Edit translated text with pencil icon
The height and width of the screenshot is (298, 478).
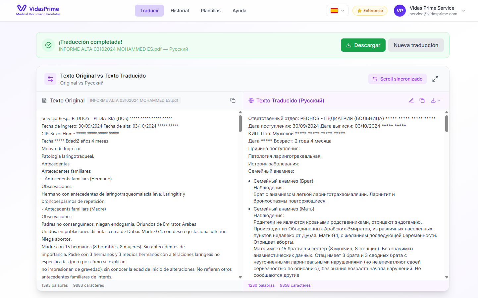click(411, 100)
